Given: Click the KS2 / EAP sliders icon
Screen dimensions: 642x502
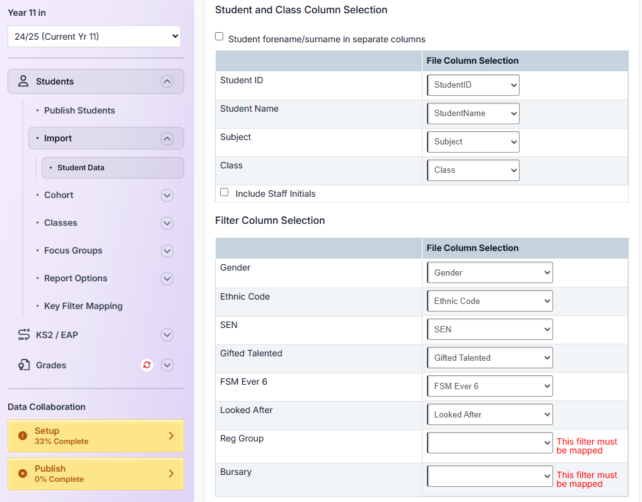Looking at the screenshot, I should coord(24,335).
